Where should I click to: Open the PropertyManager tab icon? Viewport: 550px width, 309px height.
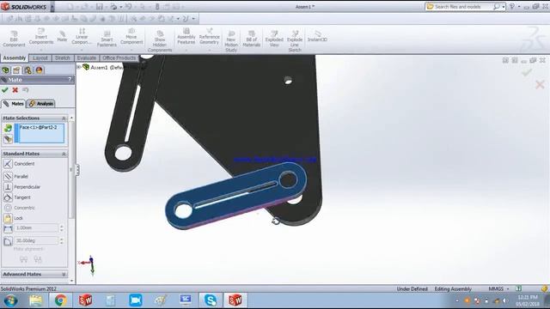click(x=16, y=70)
